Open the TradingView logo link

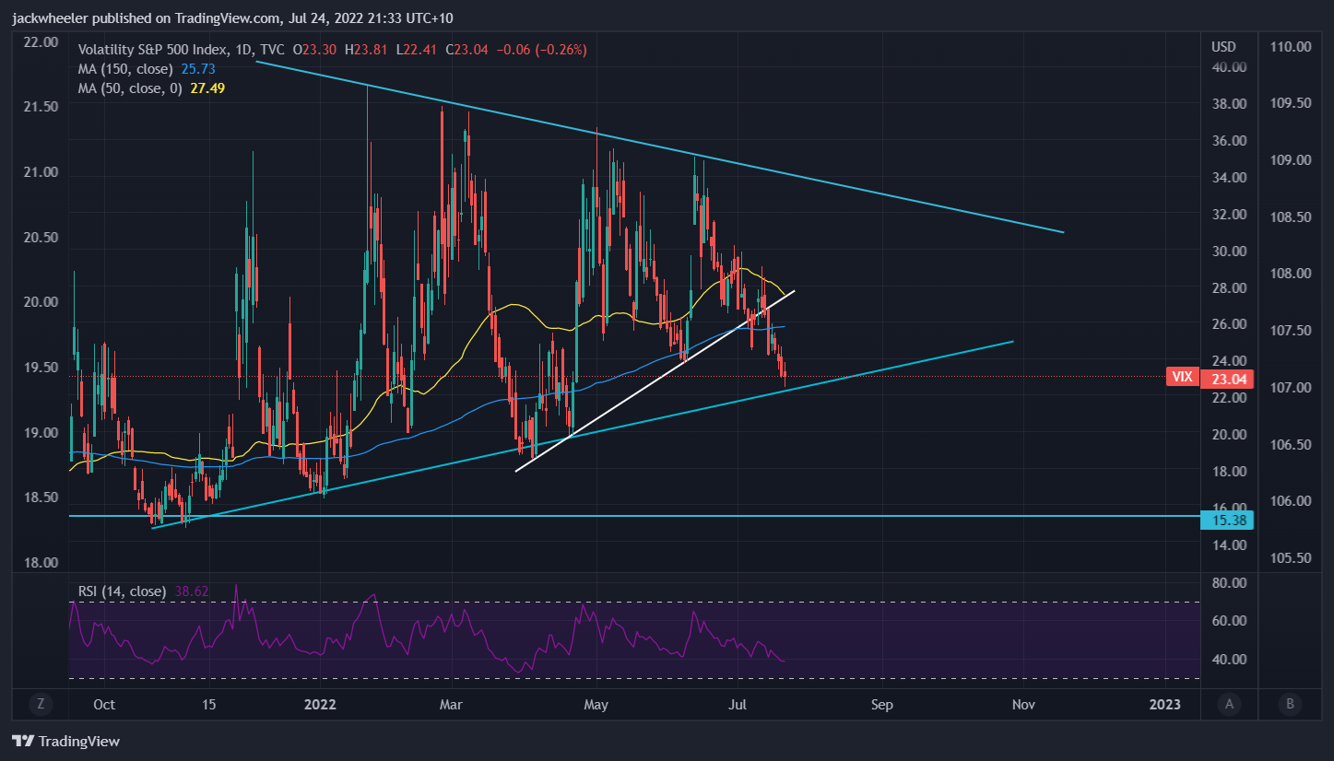click(x=65, y=741)
